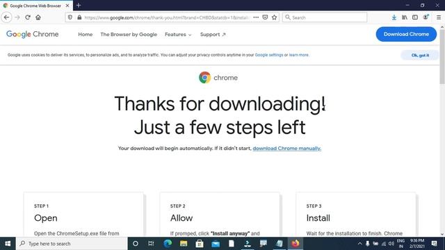
Task: Open the Firefox home page icon
Action: point(38,17)
